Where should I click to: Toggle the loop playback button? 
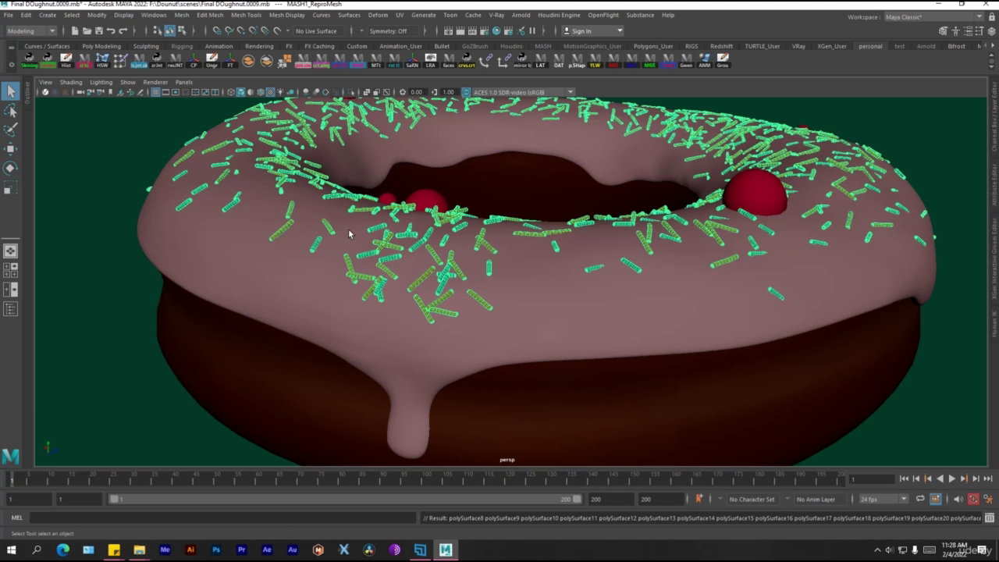point(920,500)
